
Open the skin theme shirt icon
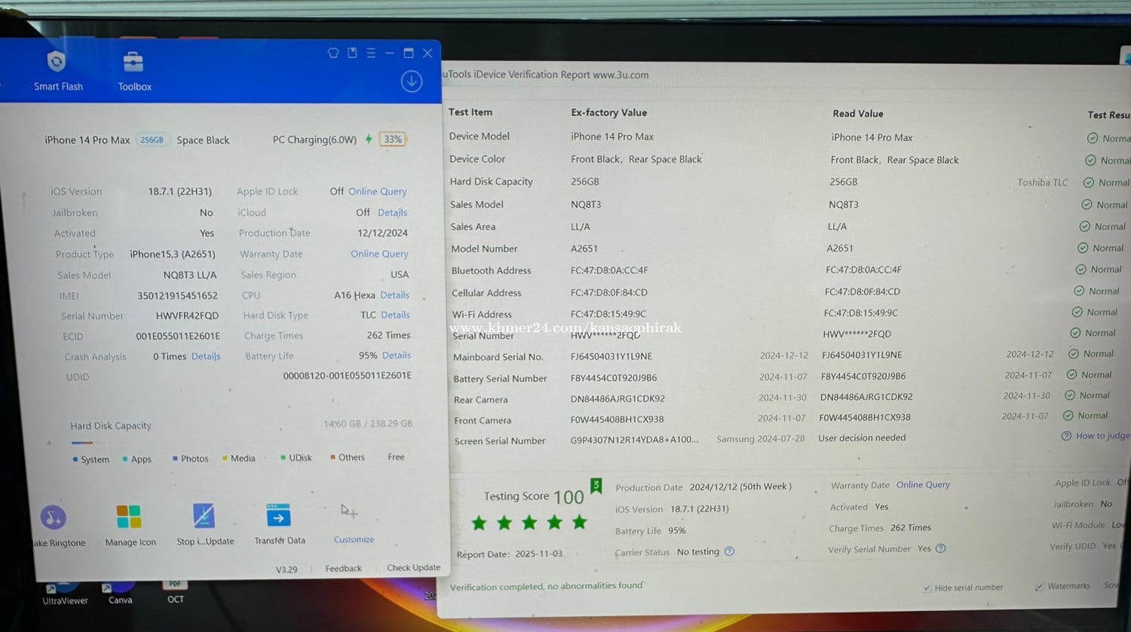click(333, 53)
